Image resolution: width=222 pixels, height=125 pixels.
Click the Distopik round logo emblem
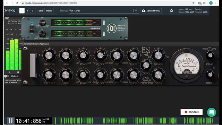111,28
